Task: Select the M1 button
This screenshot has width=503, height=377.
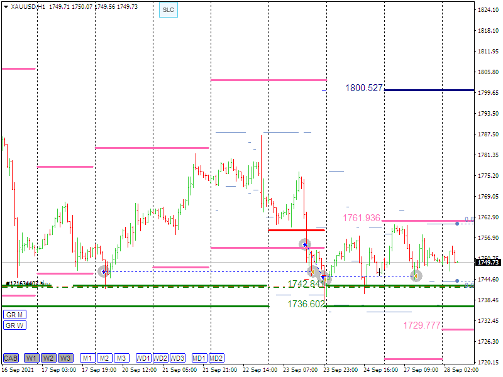Action: point(87,358)
